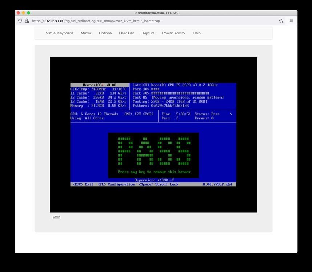
Task: Open the Help menu
Action: [197, 33]
